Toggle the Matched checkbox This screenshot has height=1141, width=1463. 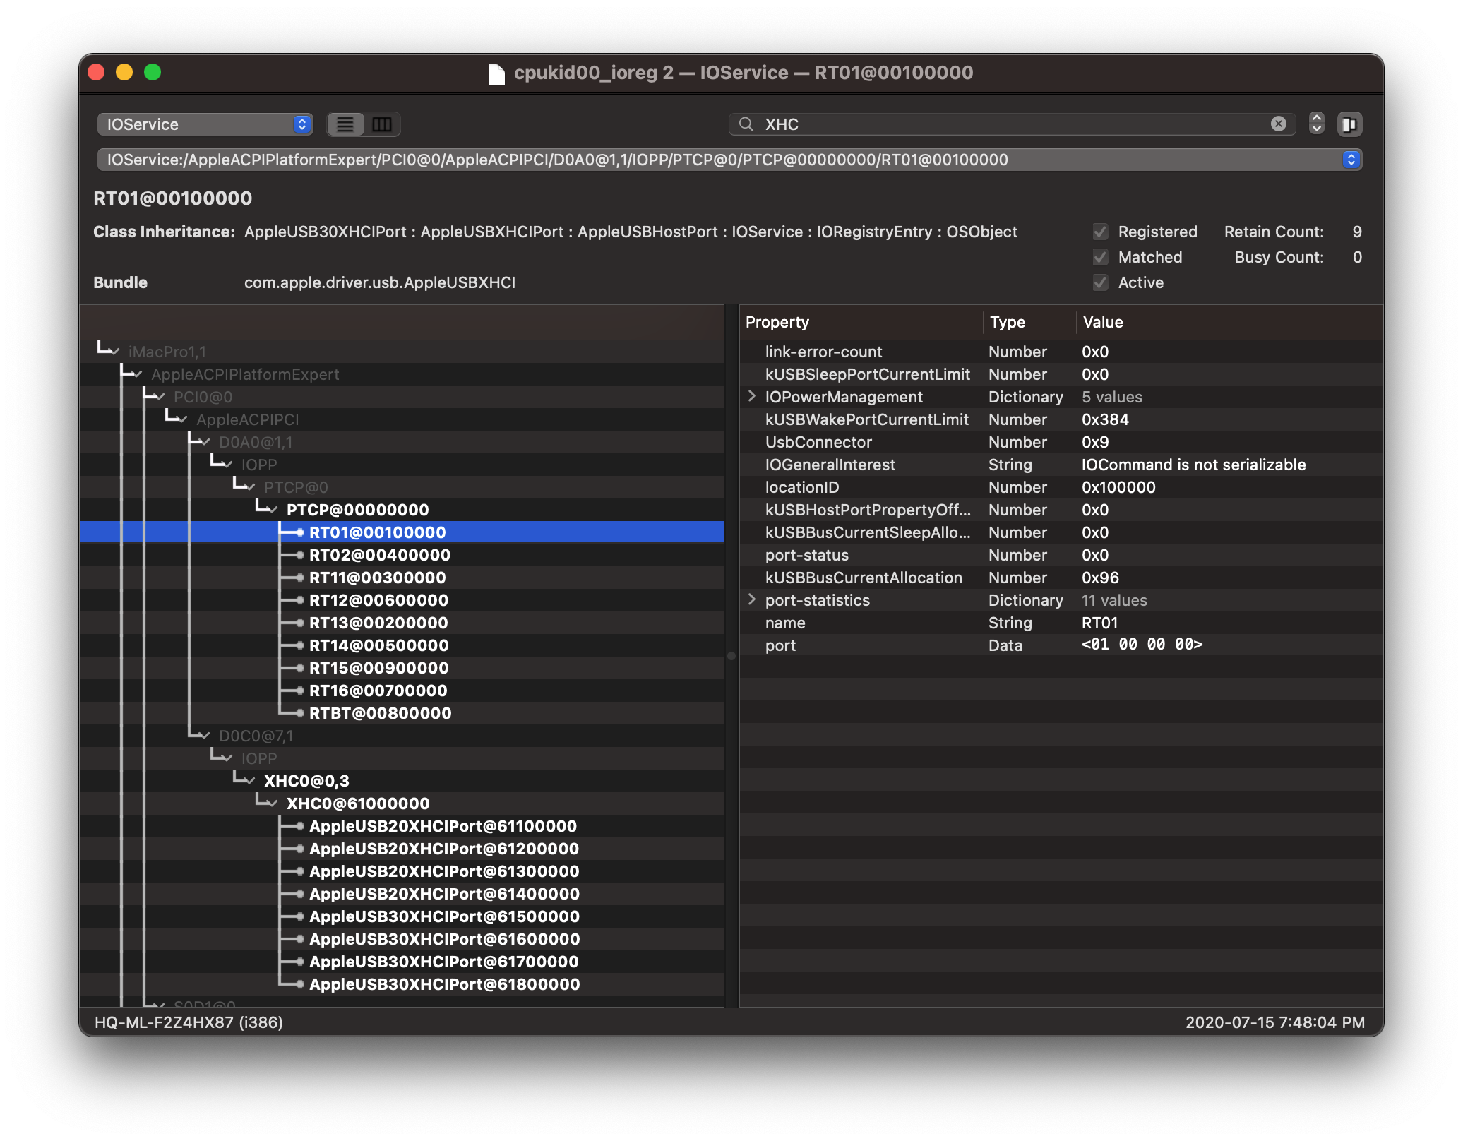[x=1100, y=257]
